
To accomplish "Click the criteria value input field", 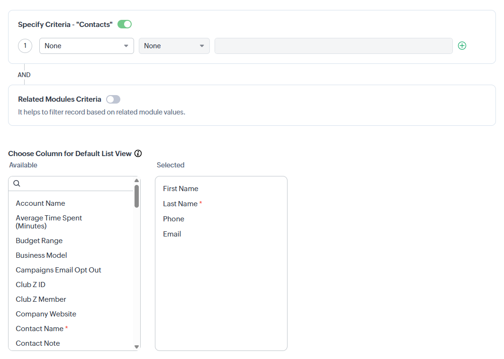I will [x=333, y=46].
